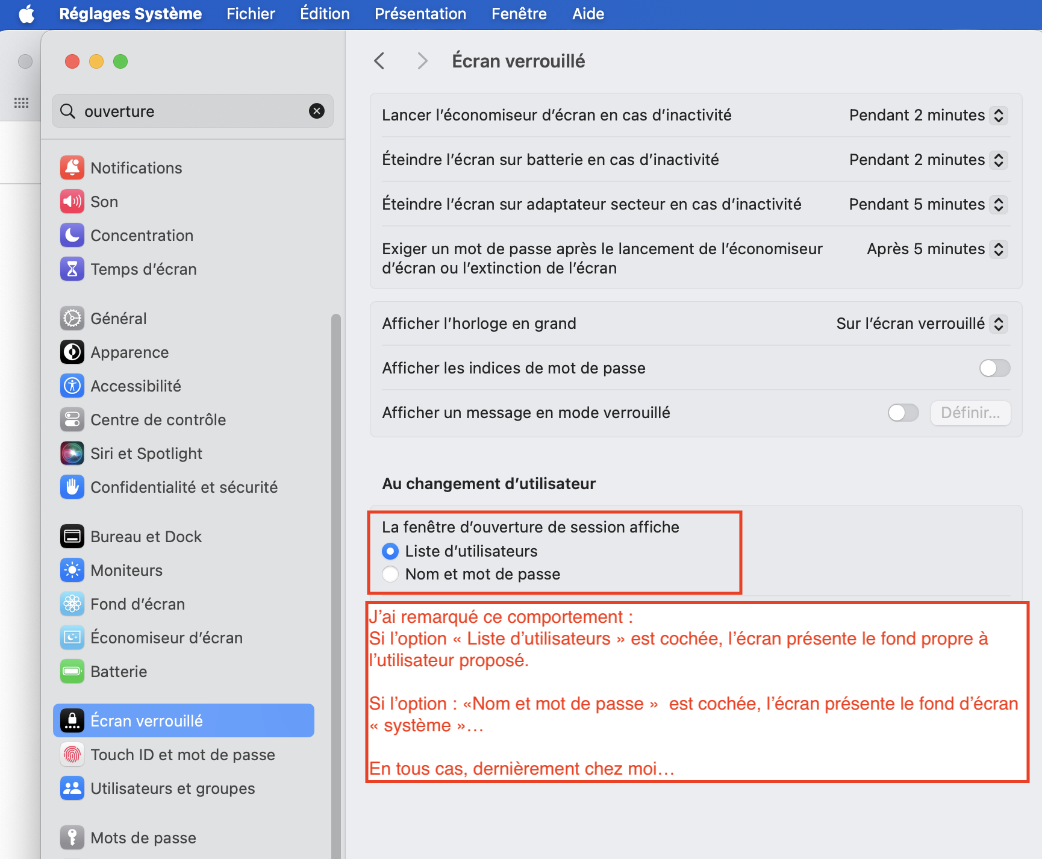Go forward with the right chevron
This screenshot has height=859, width=1042.
pyautogui.click(x=422, y=61)
